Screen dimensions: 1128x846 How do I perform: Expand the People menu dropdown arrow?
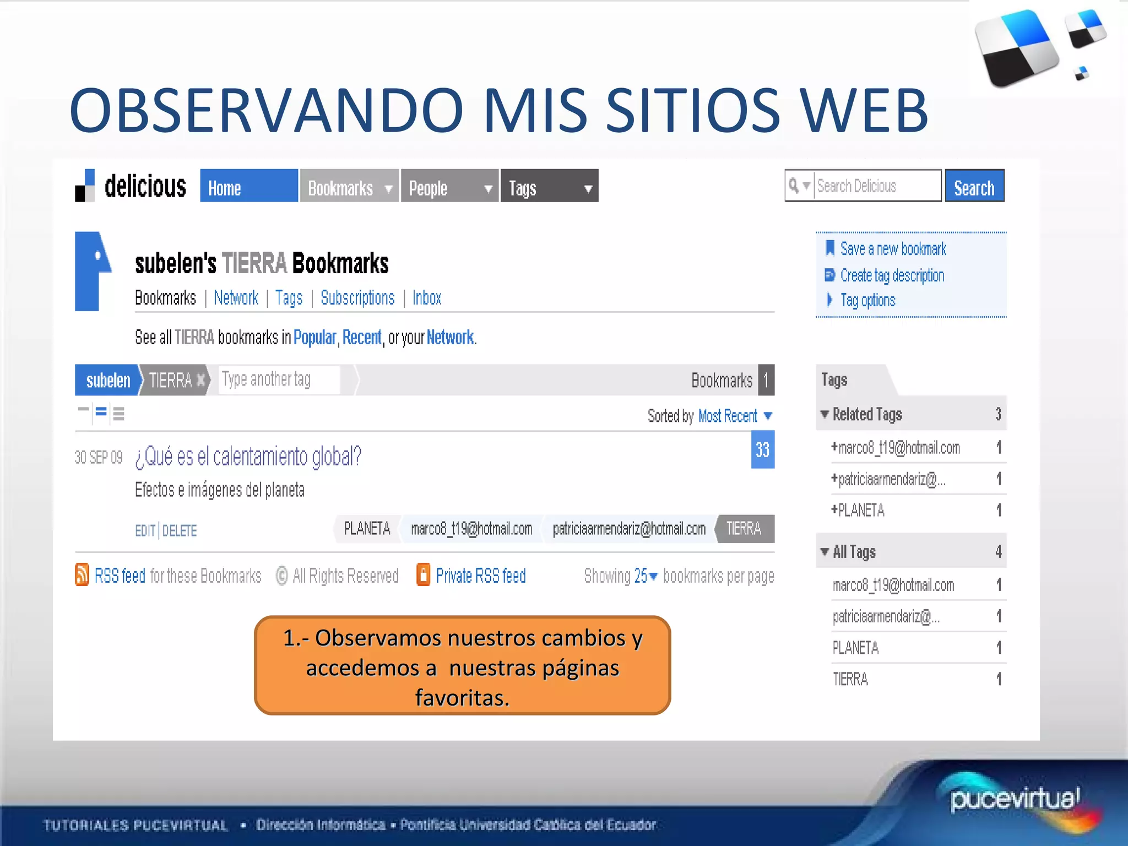tap(488, 189)
